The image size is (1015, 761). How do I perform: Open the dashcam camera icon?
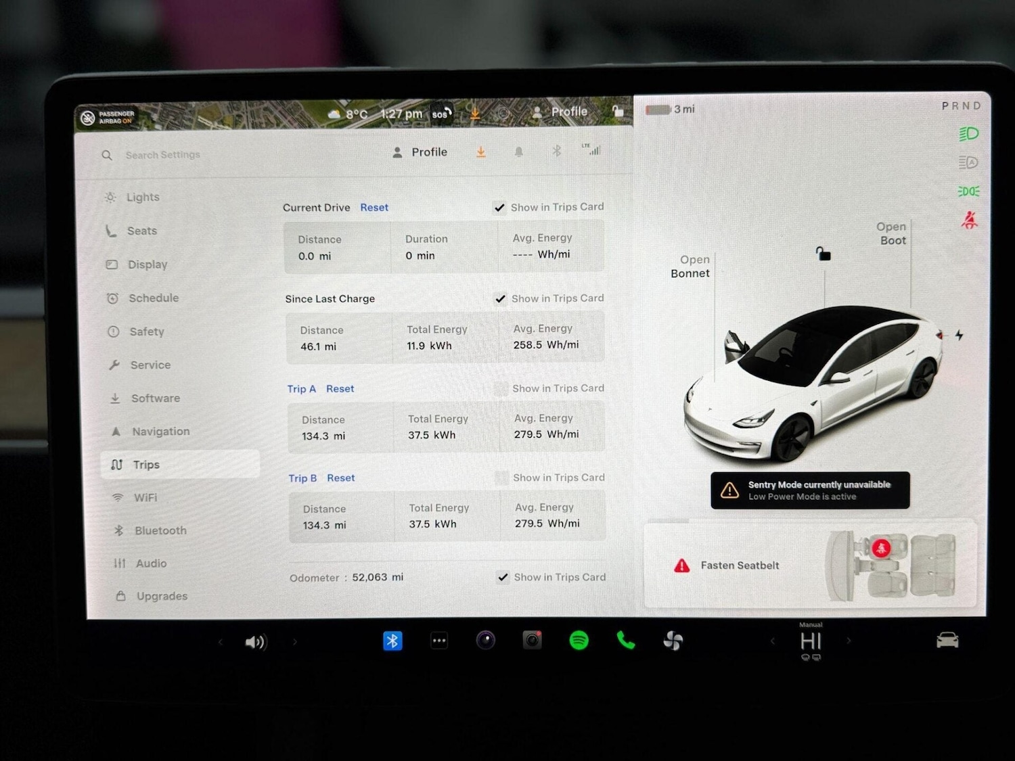532,640
